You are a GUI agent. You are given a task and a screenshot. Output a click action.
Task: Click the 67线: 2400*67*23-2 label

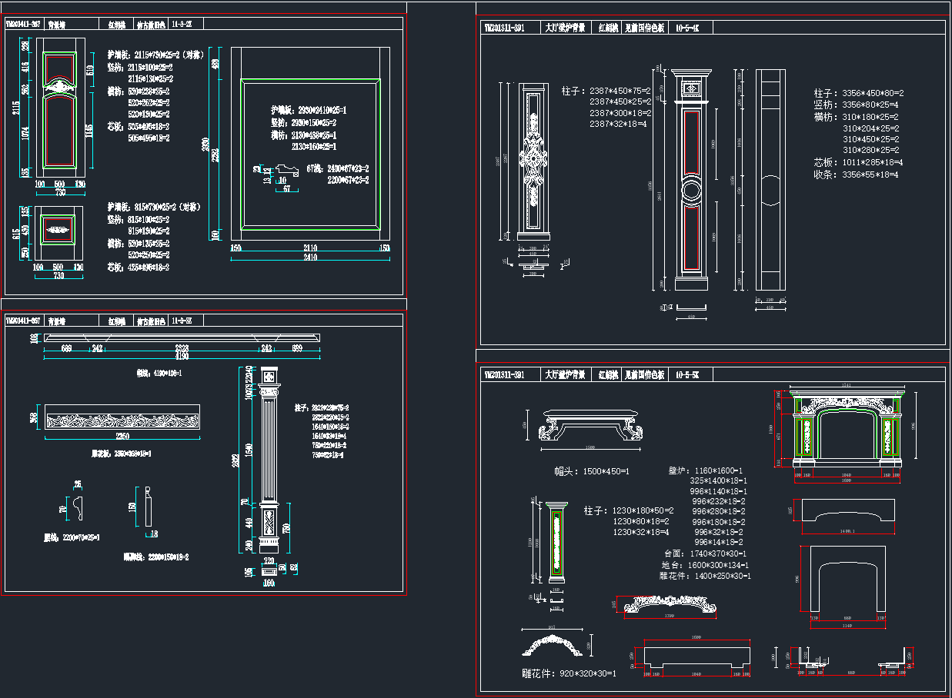337,168
